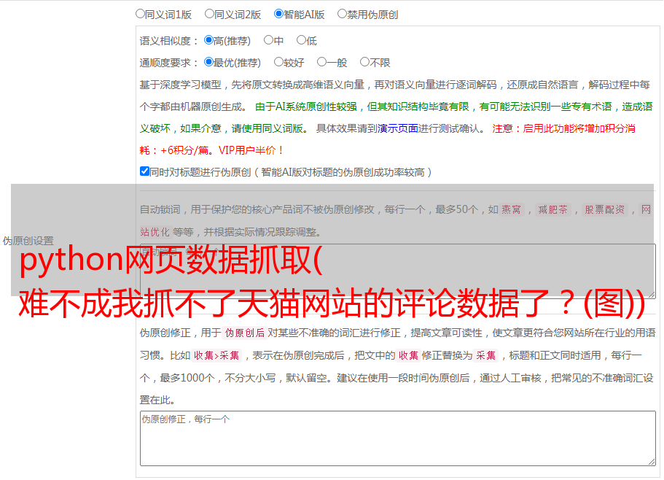Choose the 智能AI版 radio option
Viewport: 664px width, 480px height.
tap(278, 14)
